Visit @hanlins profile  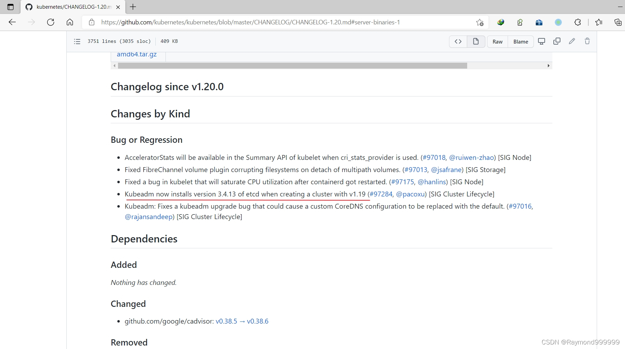(432, 182)
